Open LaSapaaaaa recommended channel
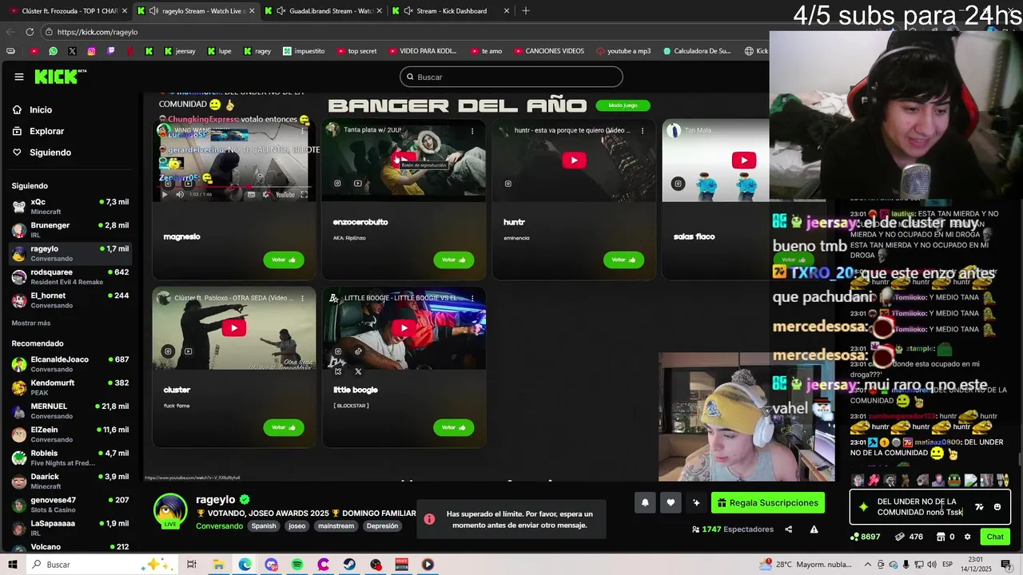 (70, 528)
